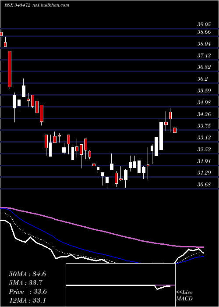Click the 30.68 price level label
This screenshot has height=307, width=219.
pos(204,185)
